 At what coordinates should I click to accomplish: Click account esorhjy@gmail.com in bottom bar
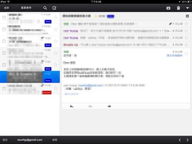pyautogui.click(x=30, y=140)
